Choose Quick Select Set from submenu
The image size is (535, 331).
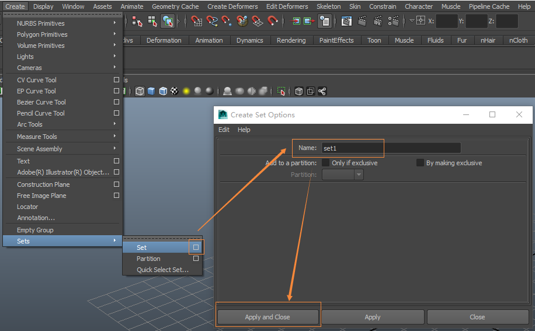coord(162,270)
